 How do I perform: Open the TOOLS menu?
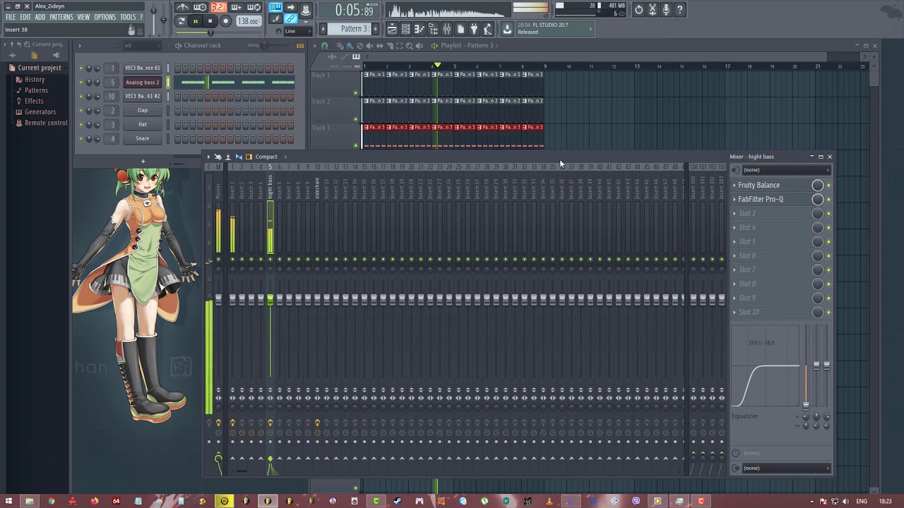coord(128,17)
